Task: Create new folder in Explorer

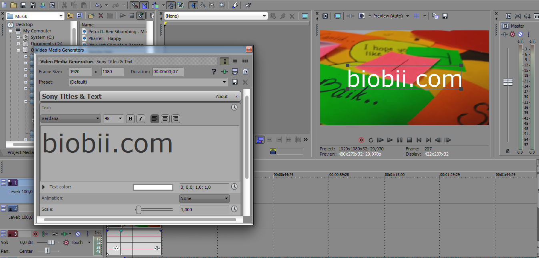Action: (91, 16)
